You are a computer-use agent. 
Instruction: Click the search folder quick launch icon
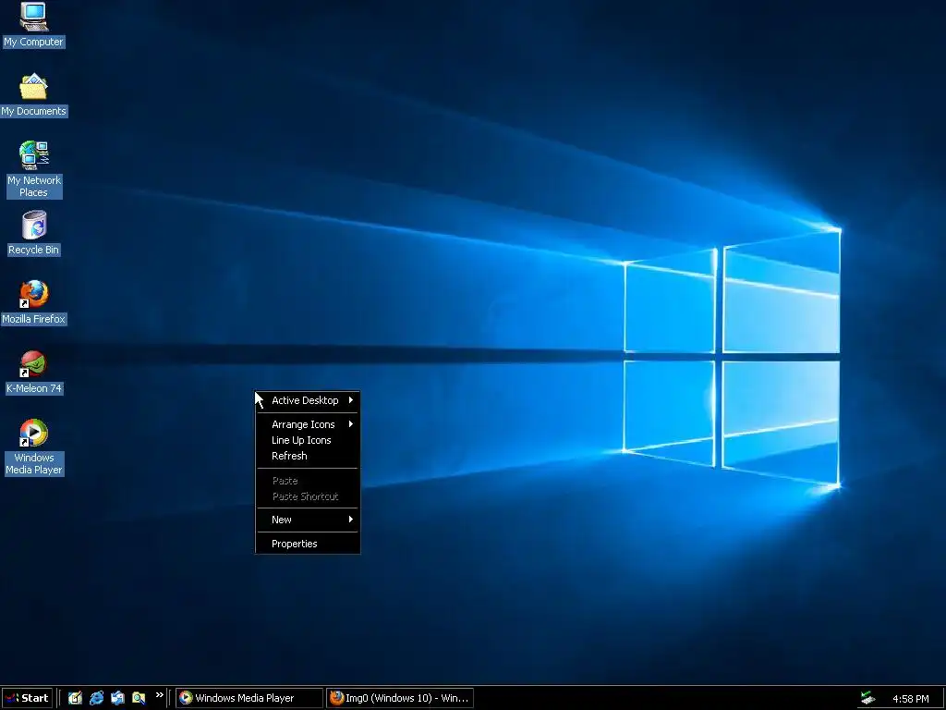click(139, 698)
